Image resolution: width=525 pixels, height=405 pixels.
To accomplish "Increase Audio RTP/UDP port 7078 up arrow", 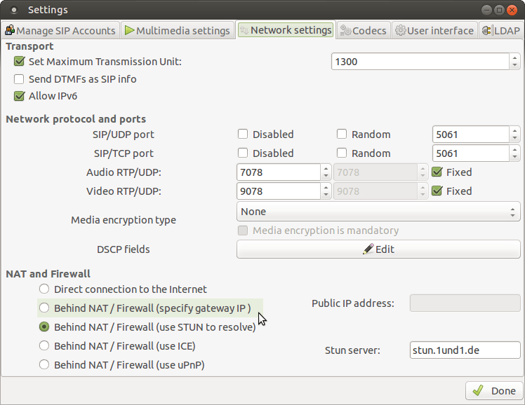I will tap(326, 168).
